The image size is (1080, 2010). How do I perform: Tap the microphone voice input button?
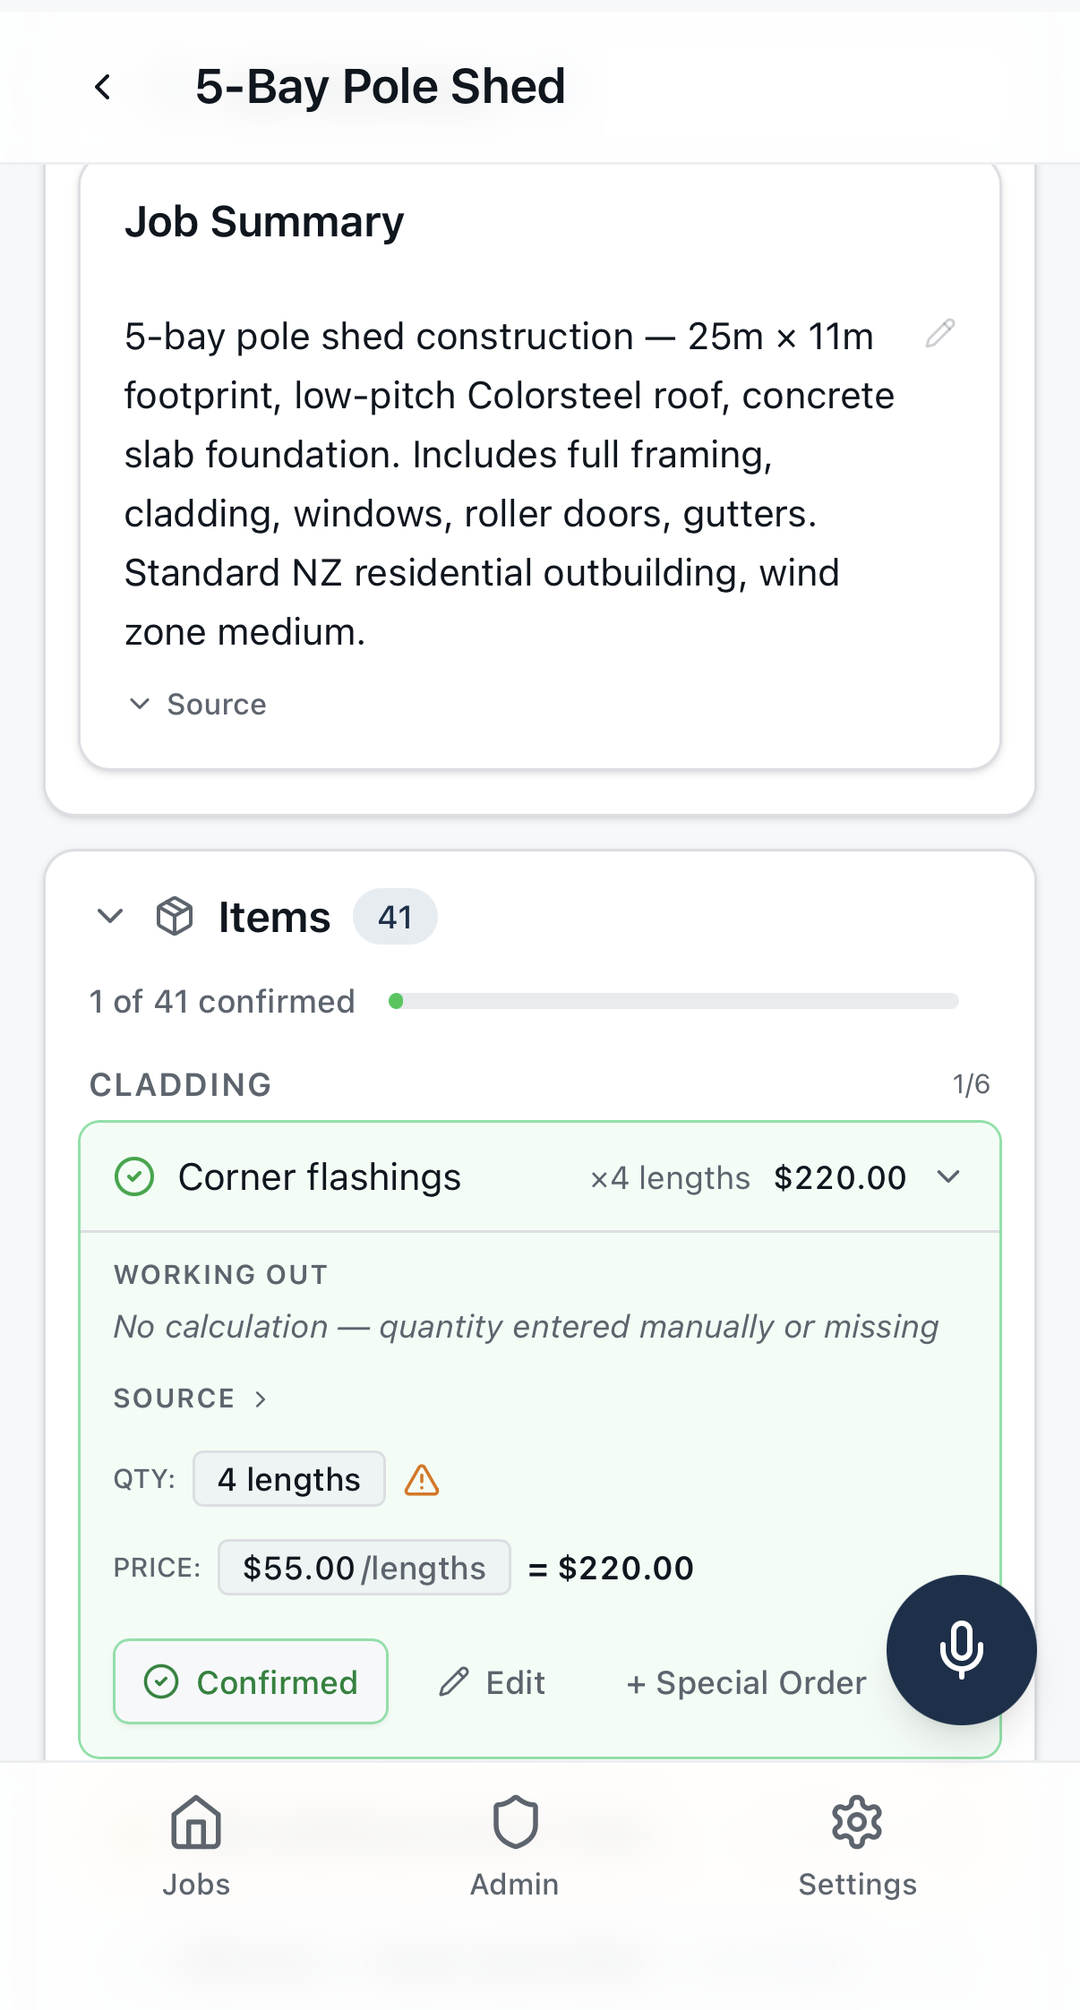[961, 1649]
